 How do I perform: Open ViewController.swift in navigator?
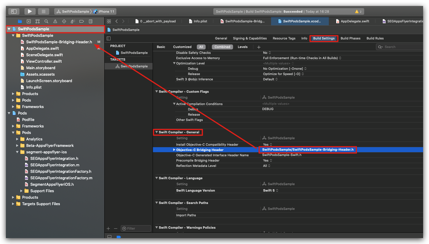44,61
